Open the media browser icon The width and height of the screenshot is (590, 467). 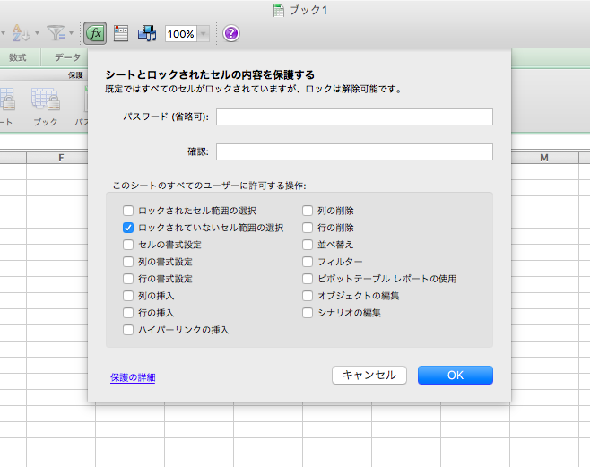pos(147,33)
